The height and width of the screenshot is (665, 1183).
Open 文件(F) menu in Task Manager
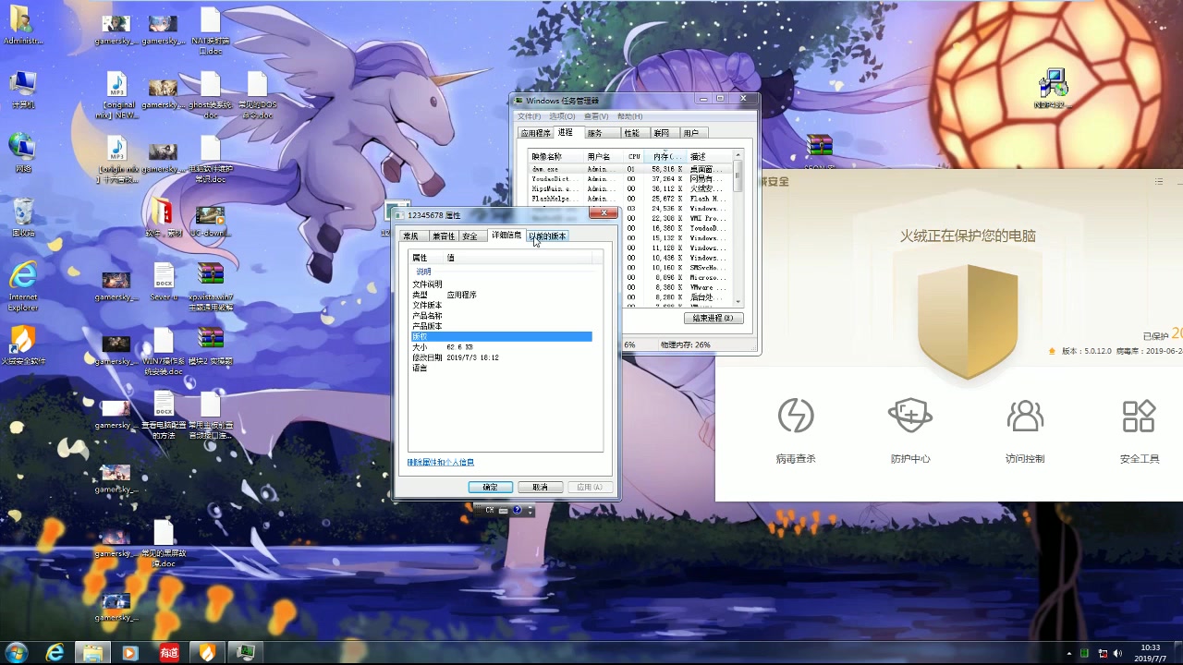[x=529, y=116]
